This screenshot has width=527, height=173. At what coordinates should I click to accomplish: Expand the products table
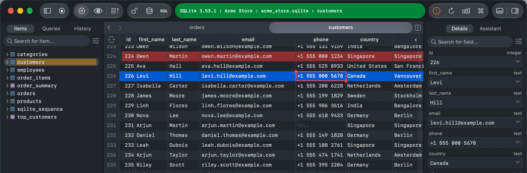(7, 101)
